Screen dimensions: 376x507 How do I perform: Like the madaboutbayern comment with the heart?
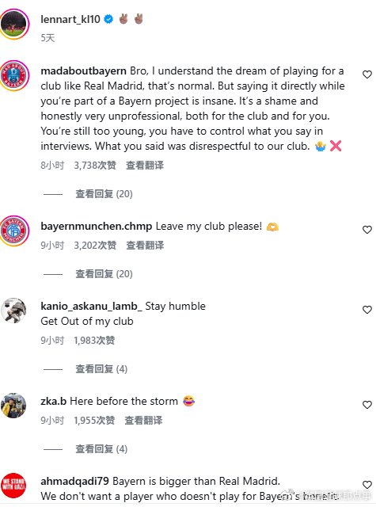coord(367,74)
